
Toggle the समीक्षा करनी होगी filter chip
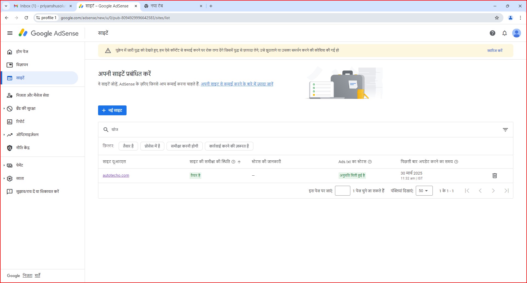click(185, 146)
